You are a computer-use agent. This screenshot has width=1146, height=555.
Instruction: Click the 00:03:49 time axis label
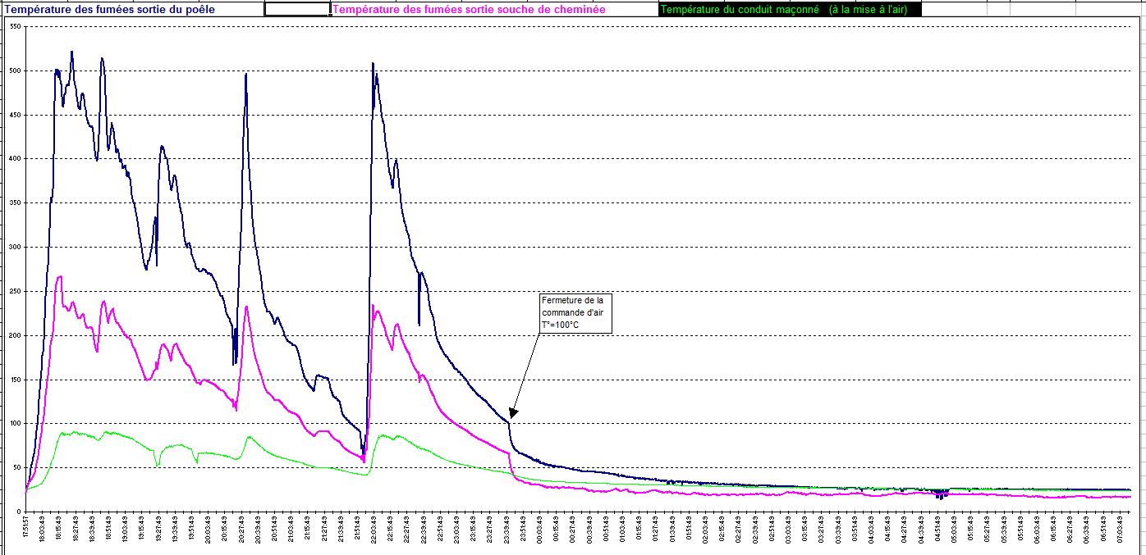[x=539, y=528]
